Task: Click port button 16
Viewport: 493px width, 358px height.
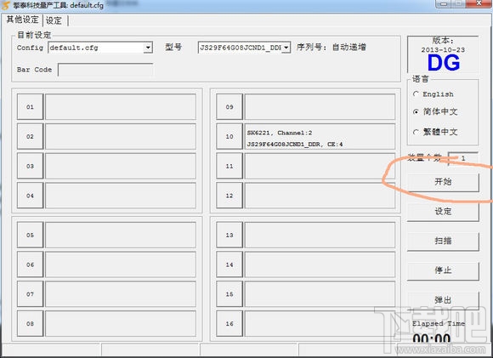Action: tap(229, 324)
